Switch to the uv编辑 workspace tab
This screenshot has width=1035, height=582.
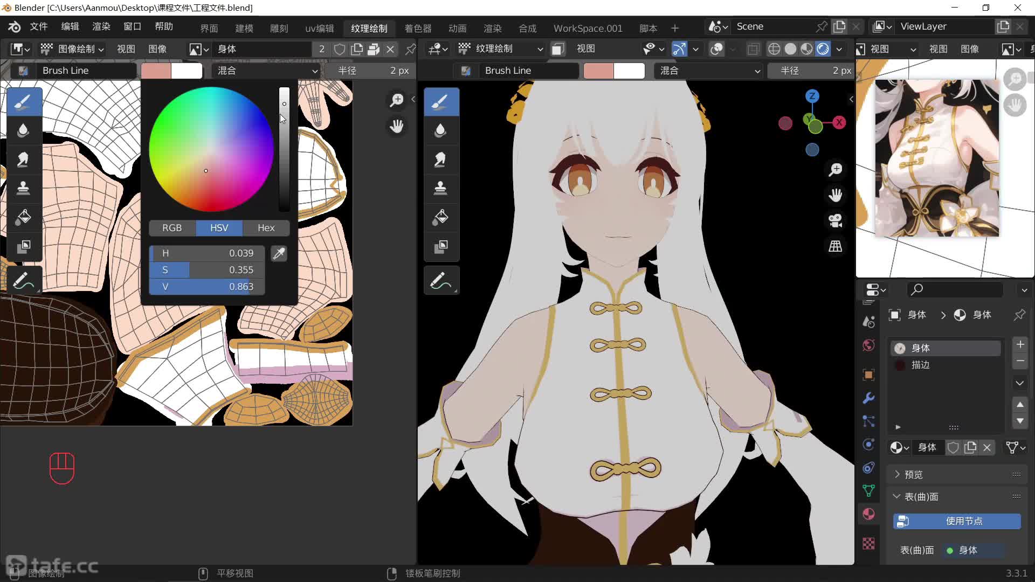(x=320, y=28)
